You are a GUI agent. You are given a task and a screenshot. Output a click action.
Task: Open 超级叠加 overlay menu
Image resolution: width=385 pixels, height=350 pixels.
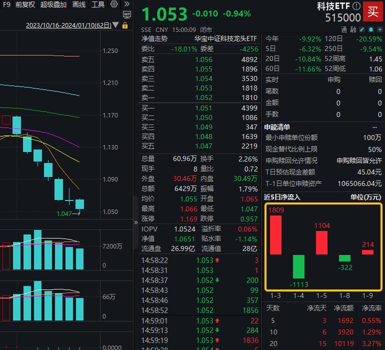point(53,4)
